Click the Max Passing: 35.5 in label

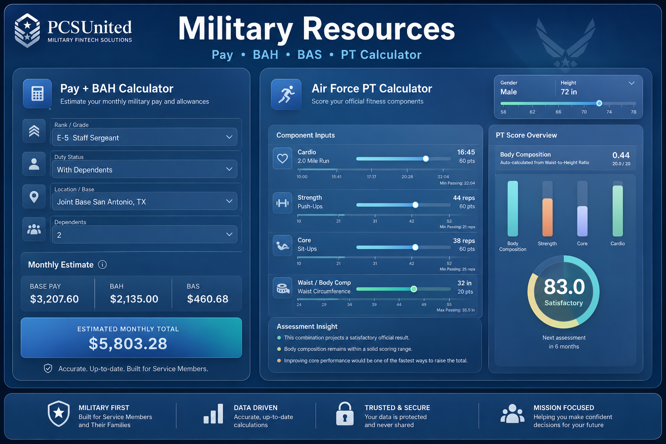tap(456, 310)
